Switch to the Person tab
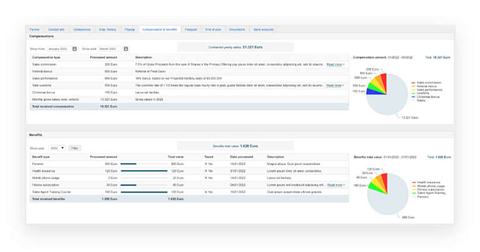Image resolution: width=480 pixels, height=252 pixels. 34,29
